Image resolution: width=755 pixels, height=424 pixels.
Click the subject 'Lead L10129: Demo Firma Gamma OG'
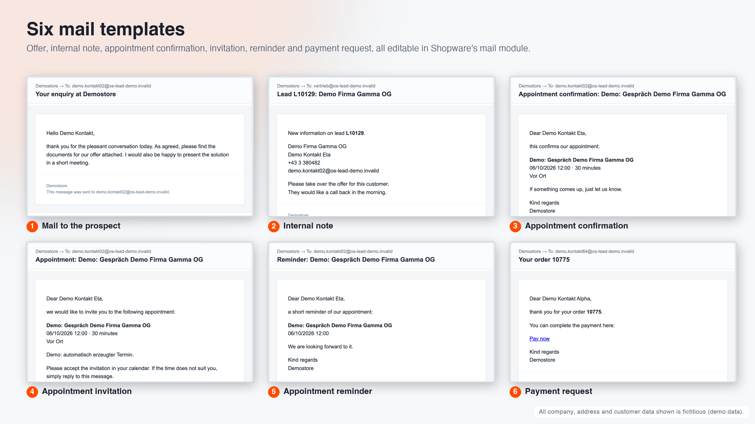334,94
